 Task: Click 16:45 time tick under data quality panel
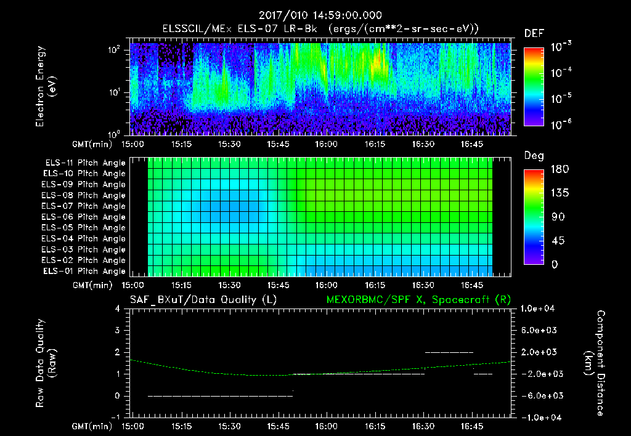click(x=471, y=426)
